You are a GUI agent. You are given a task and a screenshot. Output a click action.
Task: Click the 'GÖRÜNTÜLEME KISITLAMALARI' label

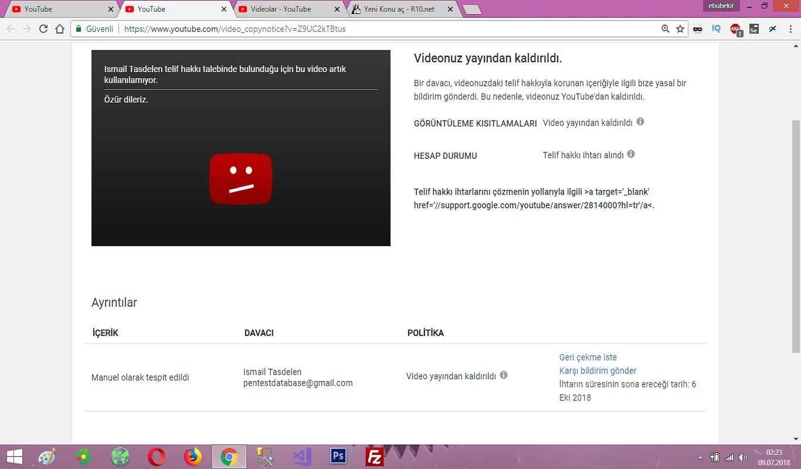[x=476, y=124]
